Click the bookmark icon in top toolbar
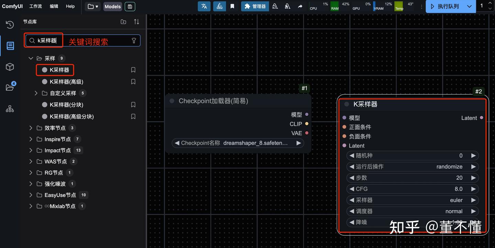This screenshot has width=495, height=248. 232,6
